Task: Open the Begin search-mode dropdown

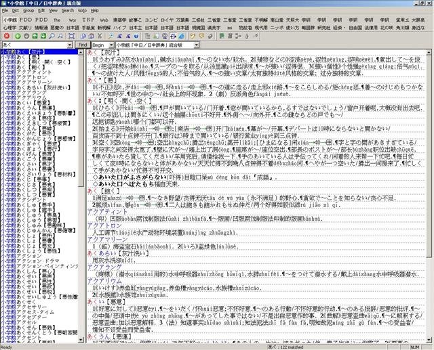Action: pyautogui.click(x=111, y=45)
